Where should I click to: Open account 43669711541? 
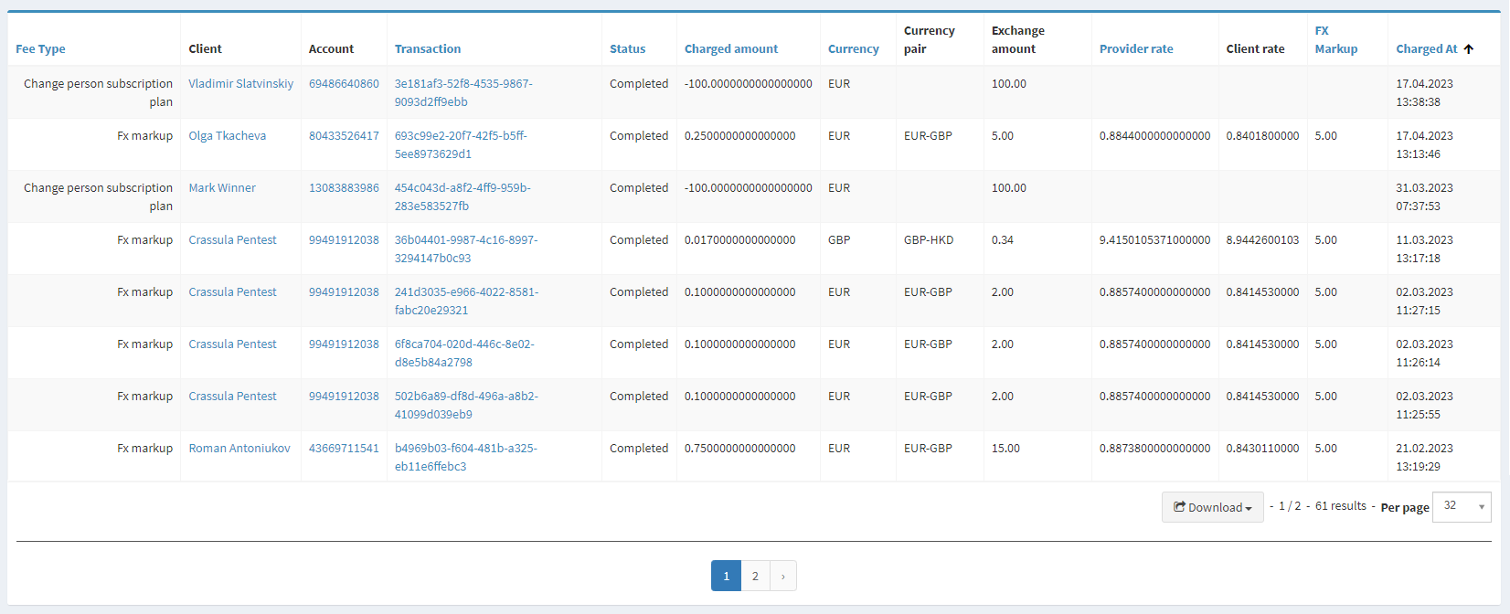click(344, 449)
